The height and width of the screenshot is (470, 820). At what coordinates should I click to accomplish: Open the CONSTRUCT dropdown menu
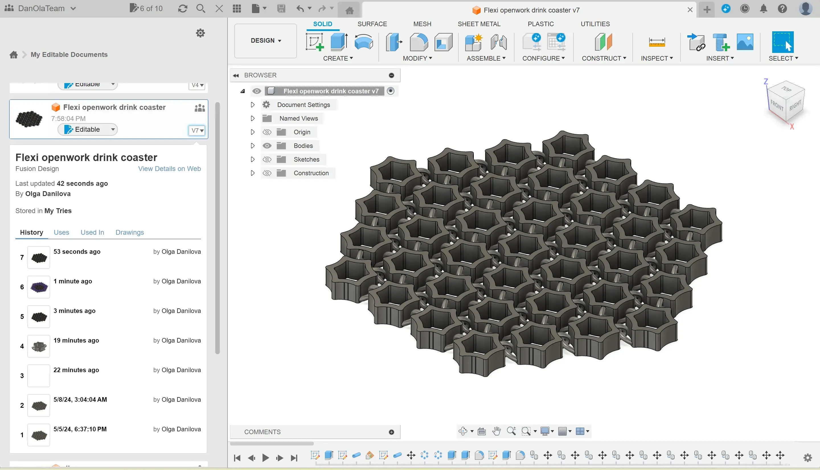coord(604,58)
